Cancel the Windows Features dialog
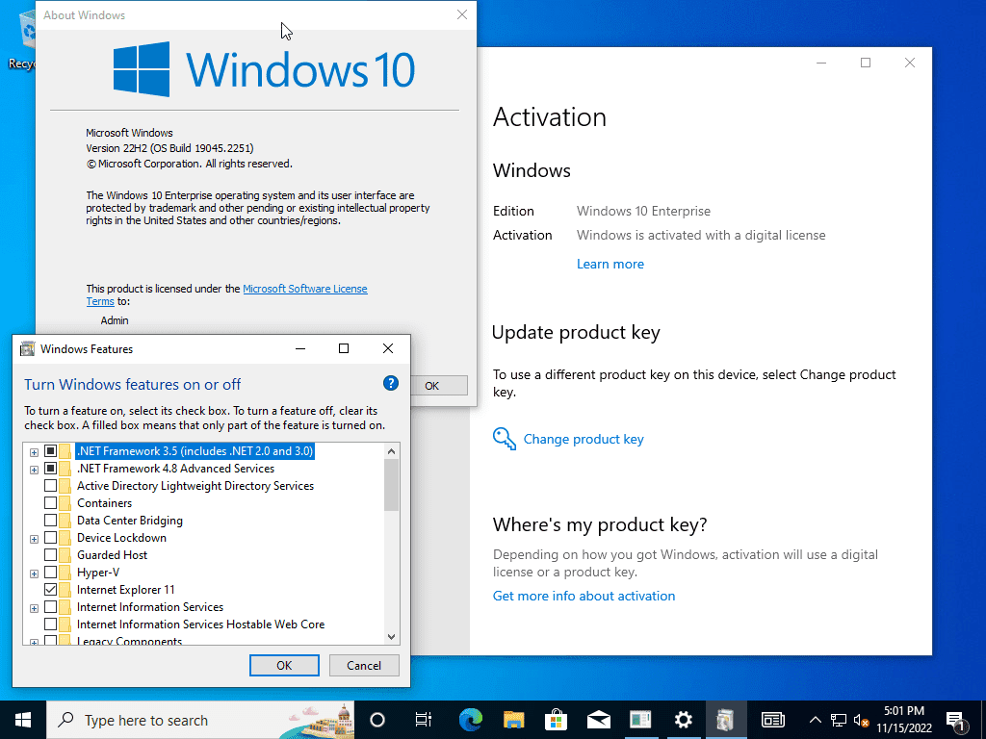Viewport: 986px width, 739px height. click(364, 666)
